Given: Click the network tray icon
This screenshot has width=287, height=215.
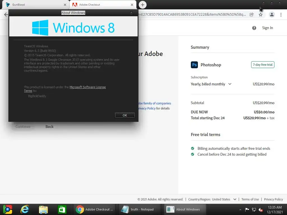Looking at the screenshot, I should click(x=254, y=209).
